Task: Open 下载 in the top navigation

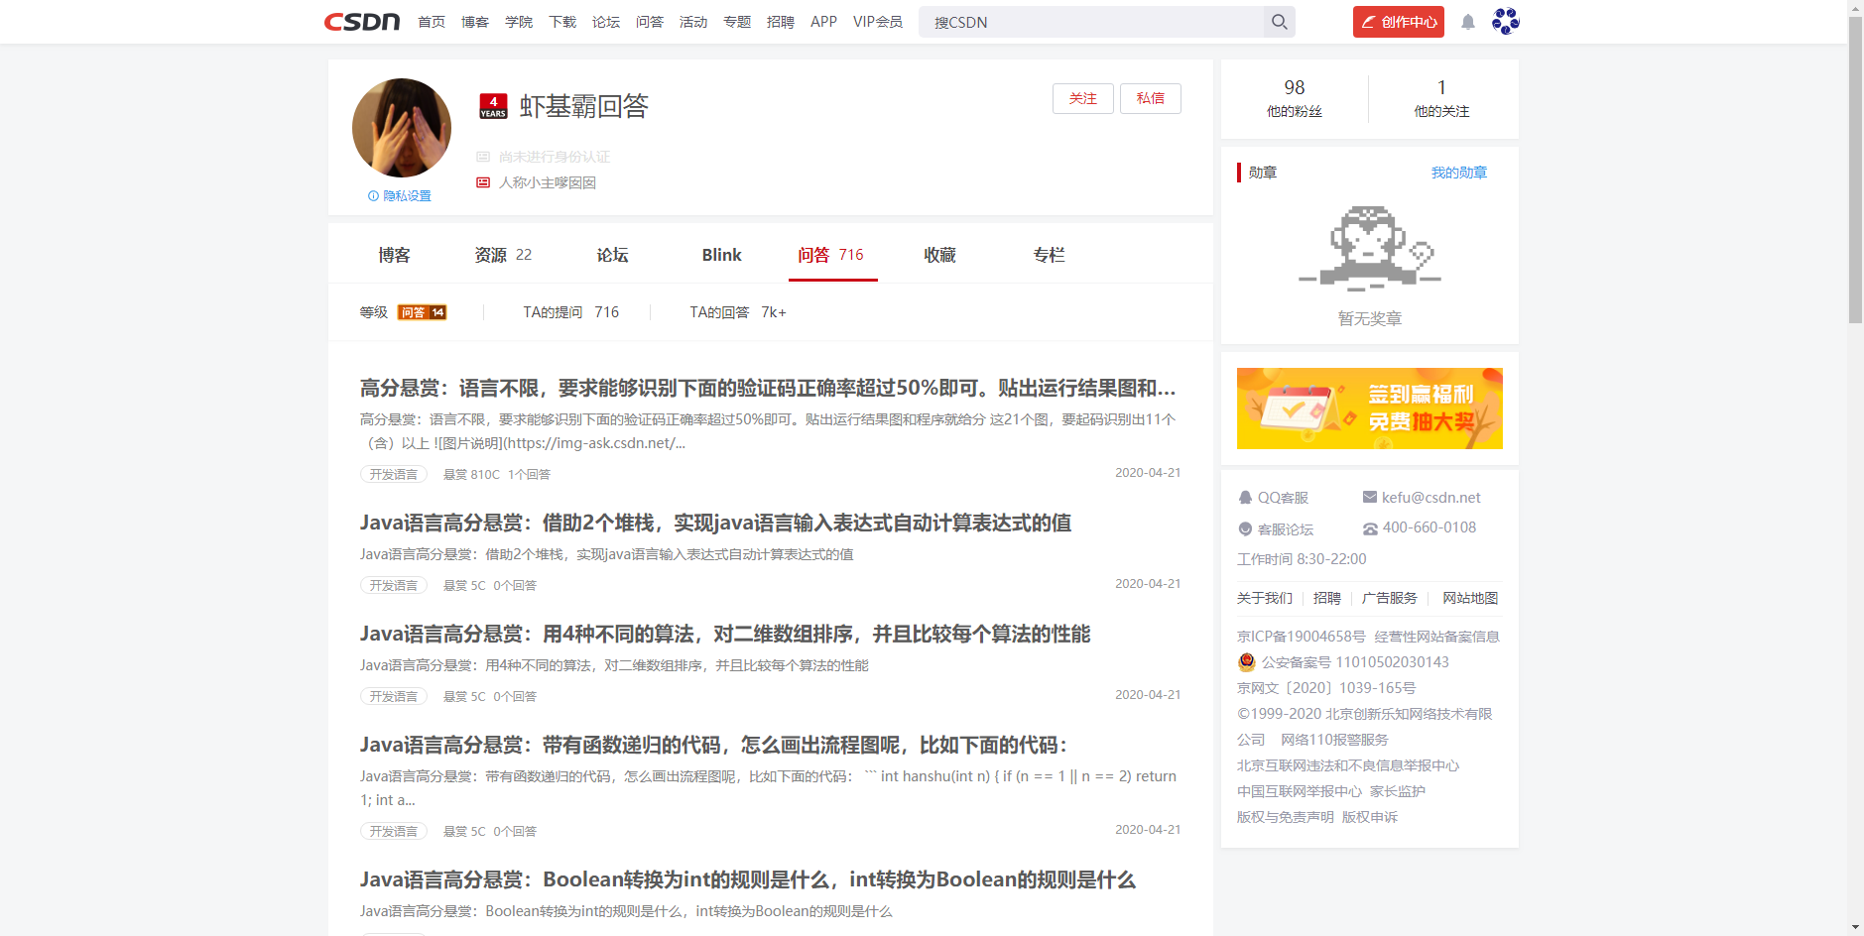Action: (x=562, y=22)
